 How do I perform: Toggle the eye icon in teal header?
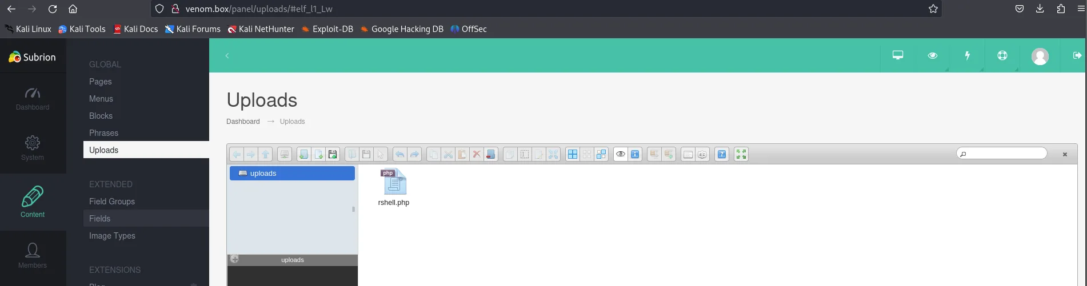[933, 55]
